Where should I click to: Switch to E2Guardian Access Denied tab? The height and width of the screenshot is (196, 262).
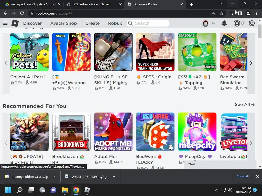click(x=91, y=4)
